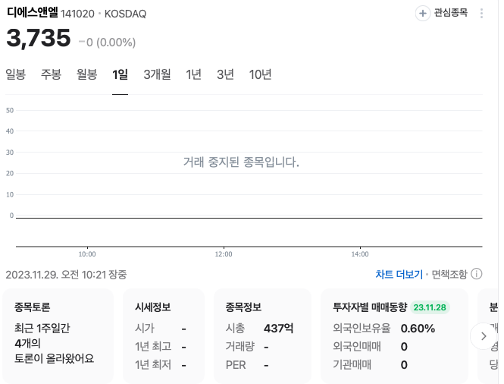Click the 토론이 올라왔어요 text

54,358
